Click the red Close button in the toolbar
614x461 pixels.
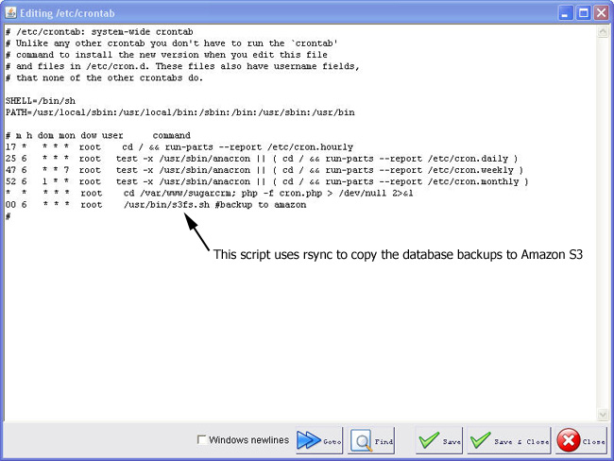[x=581, y=440]
